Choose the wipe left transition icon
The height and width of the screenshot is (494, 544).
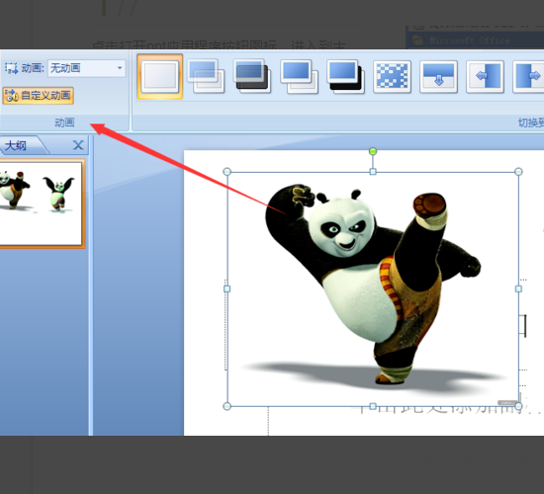coord(485,77)
